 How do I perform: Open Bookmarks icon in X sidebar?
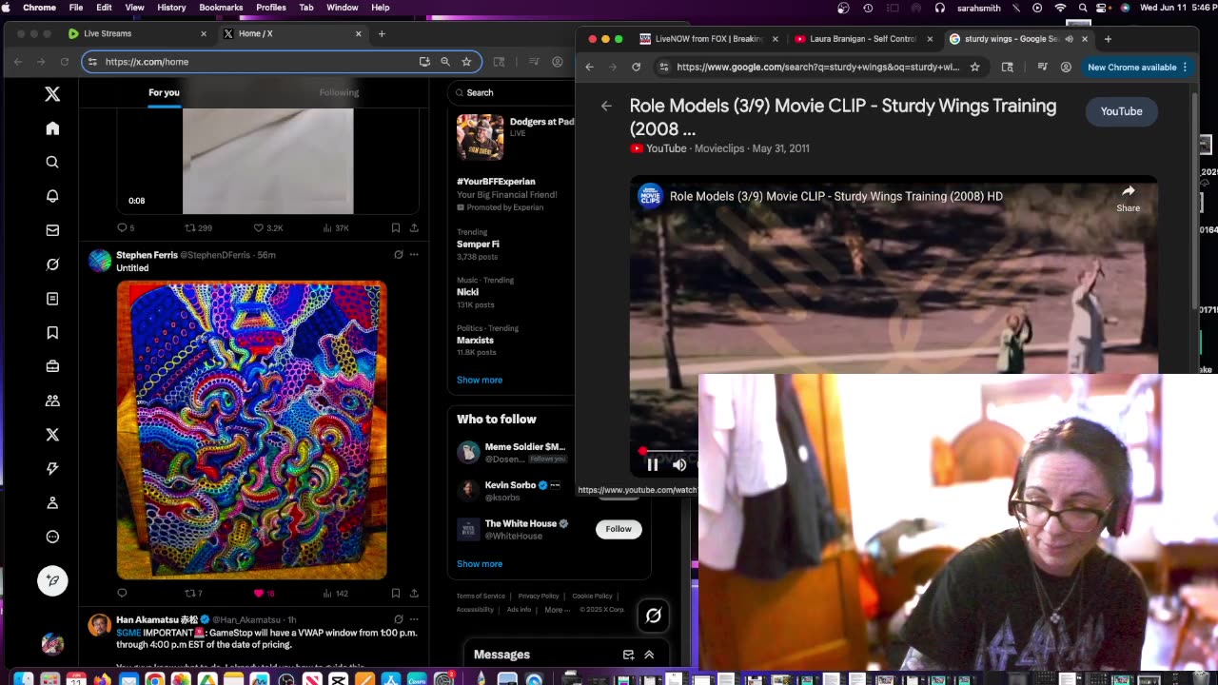52,332
